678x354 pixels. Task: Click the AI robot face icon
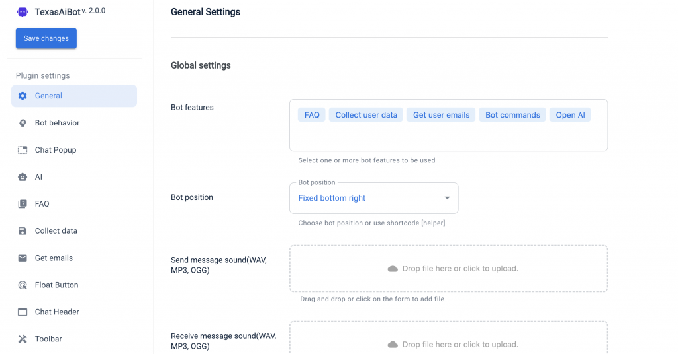click(23, 177)
